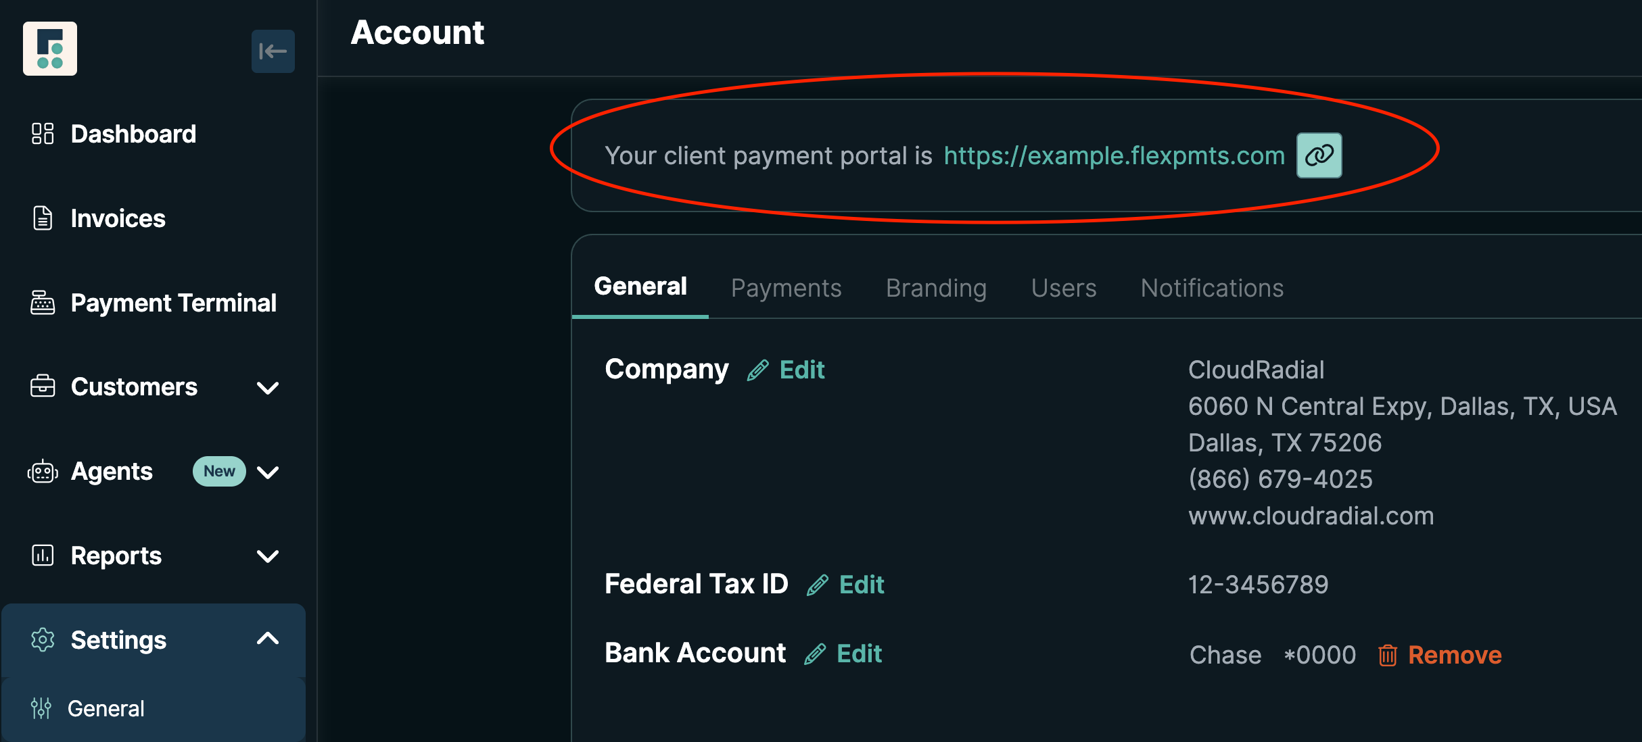Click the trash icon beside Remove
The width and height of the screenshot is (1642, 742).
pyautogui.click(x=1387, y=655)
